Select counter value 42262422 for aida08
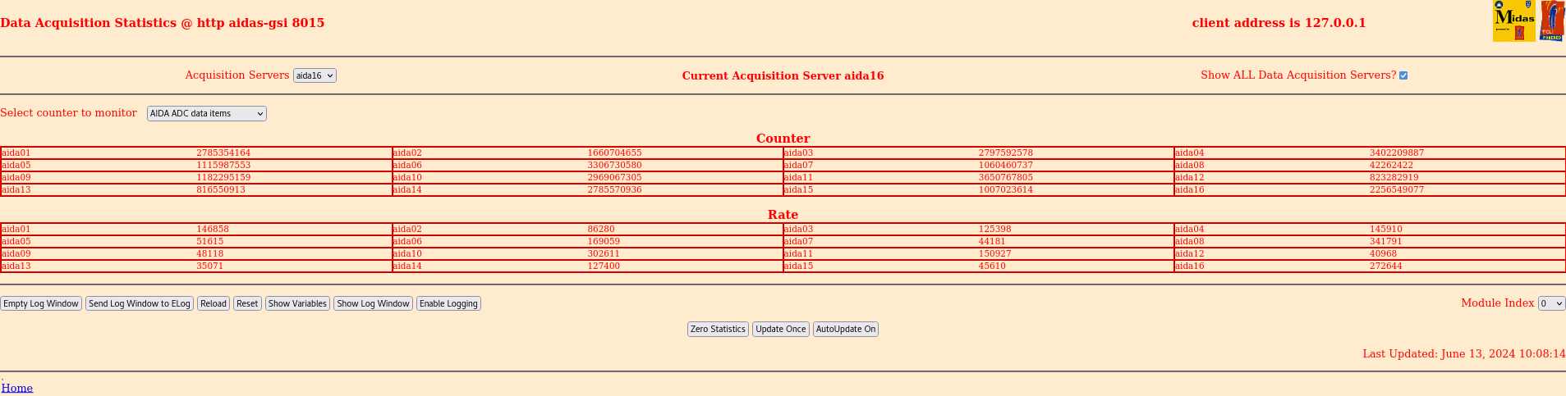This screenshot has height=396, width=1566. (x=1391, y=166)
